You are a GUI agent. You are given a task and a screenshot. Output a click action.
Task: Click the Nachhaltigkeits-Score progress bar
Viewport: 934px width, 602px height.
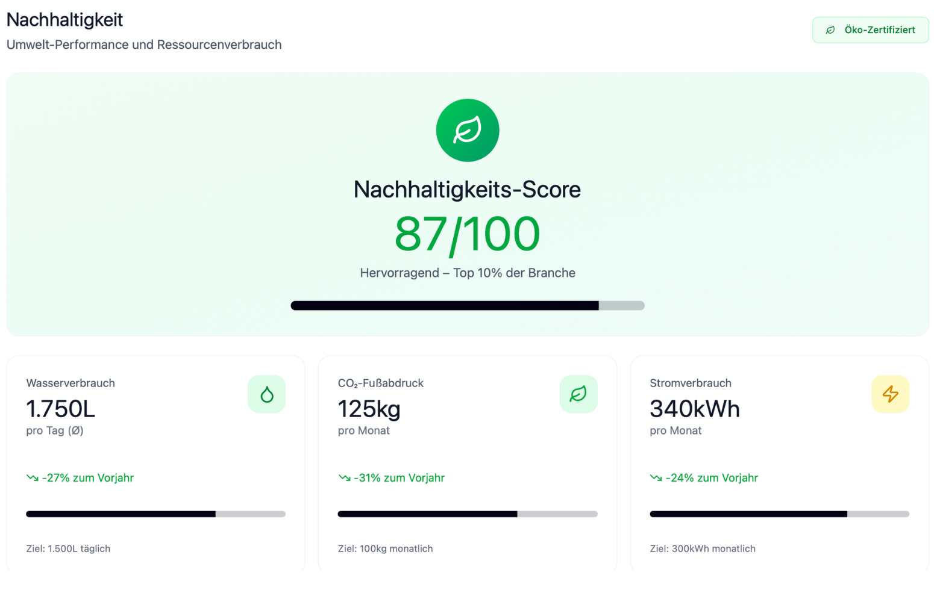click(x=467, y=306)
